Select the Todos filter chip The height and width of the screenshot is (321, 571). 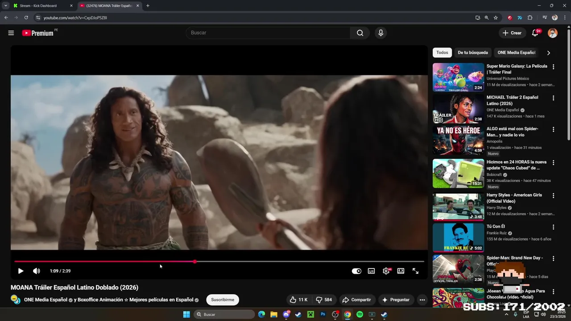click(x=442, y=53)
